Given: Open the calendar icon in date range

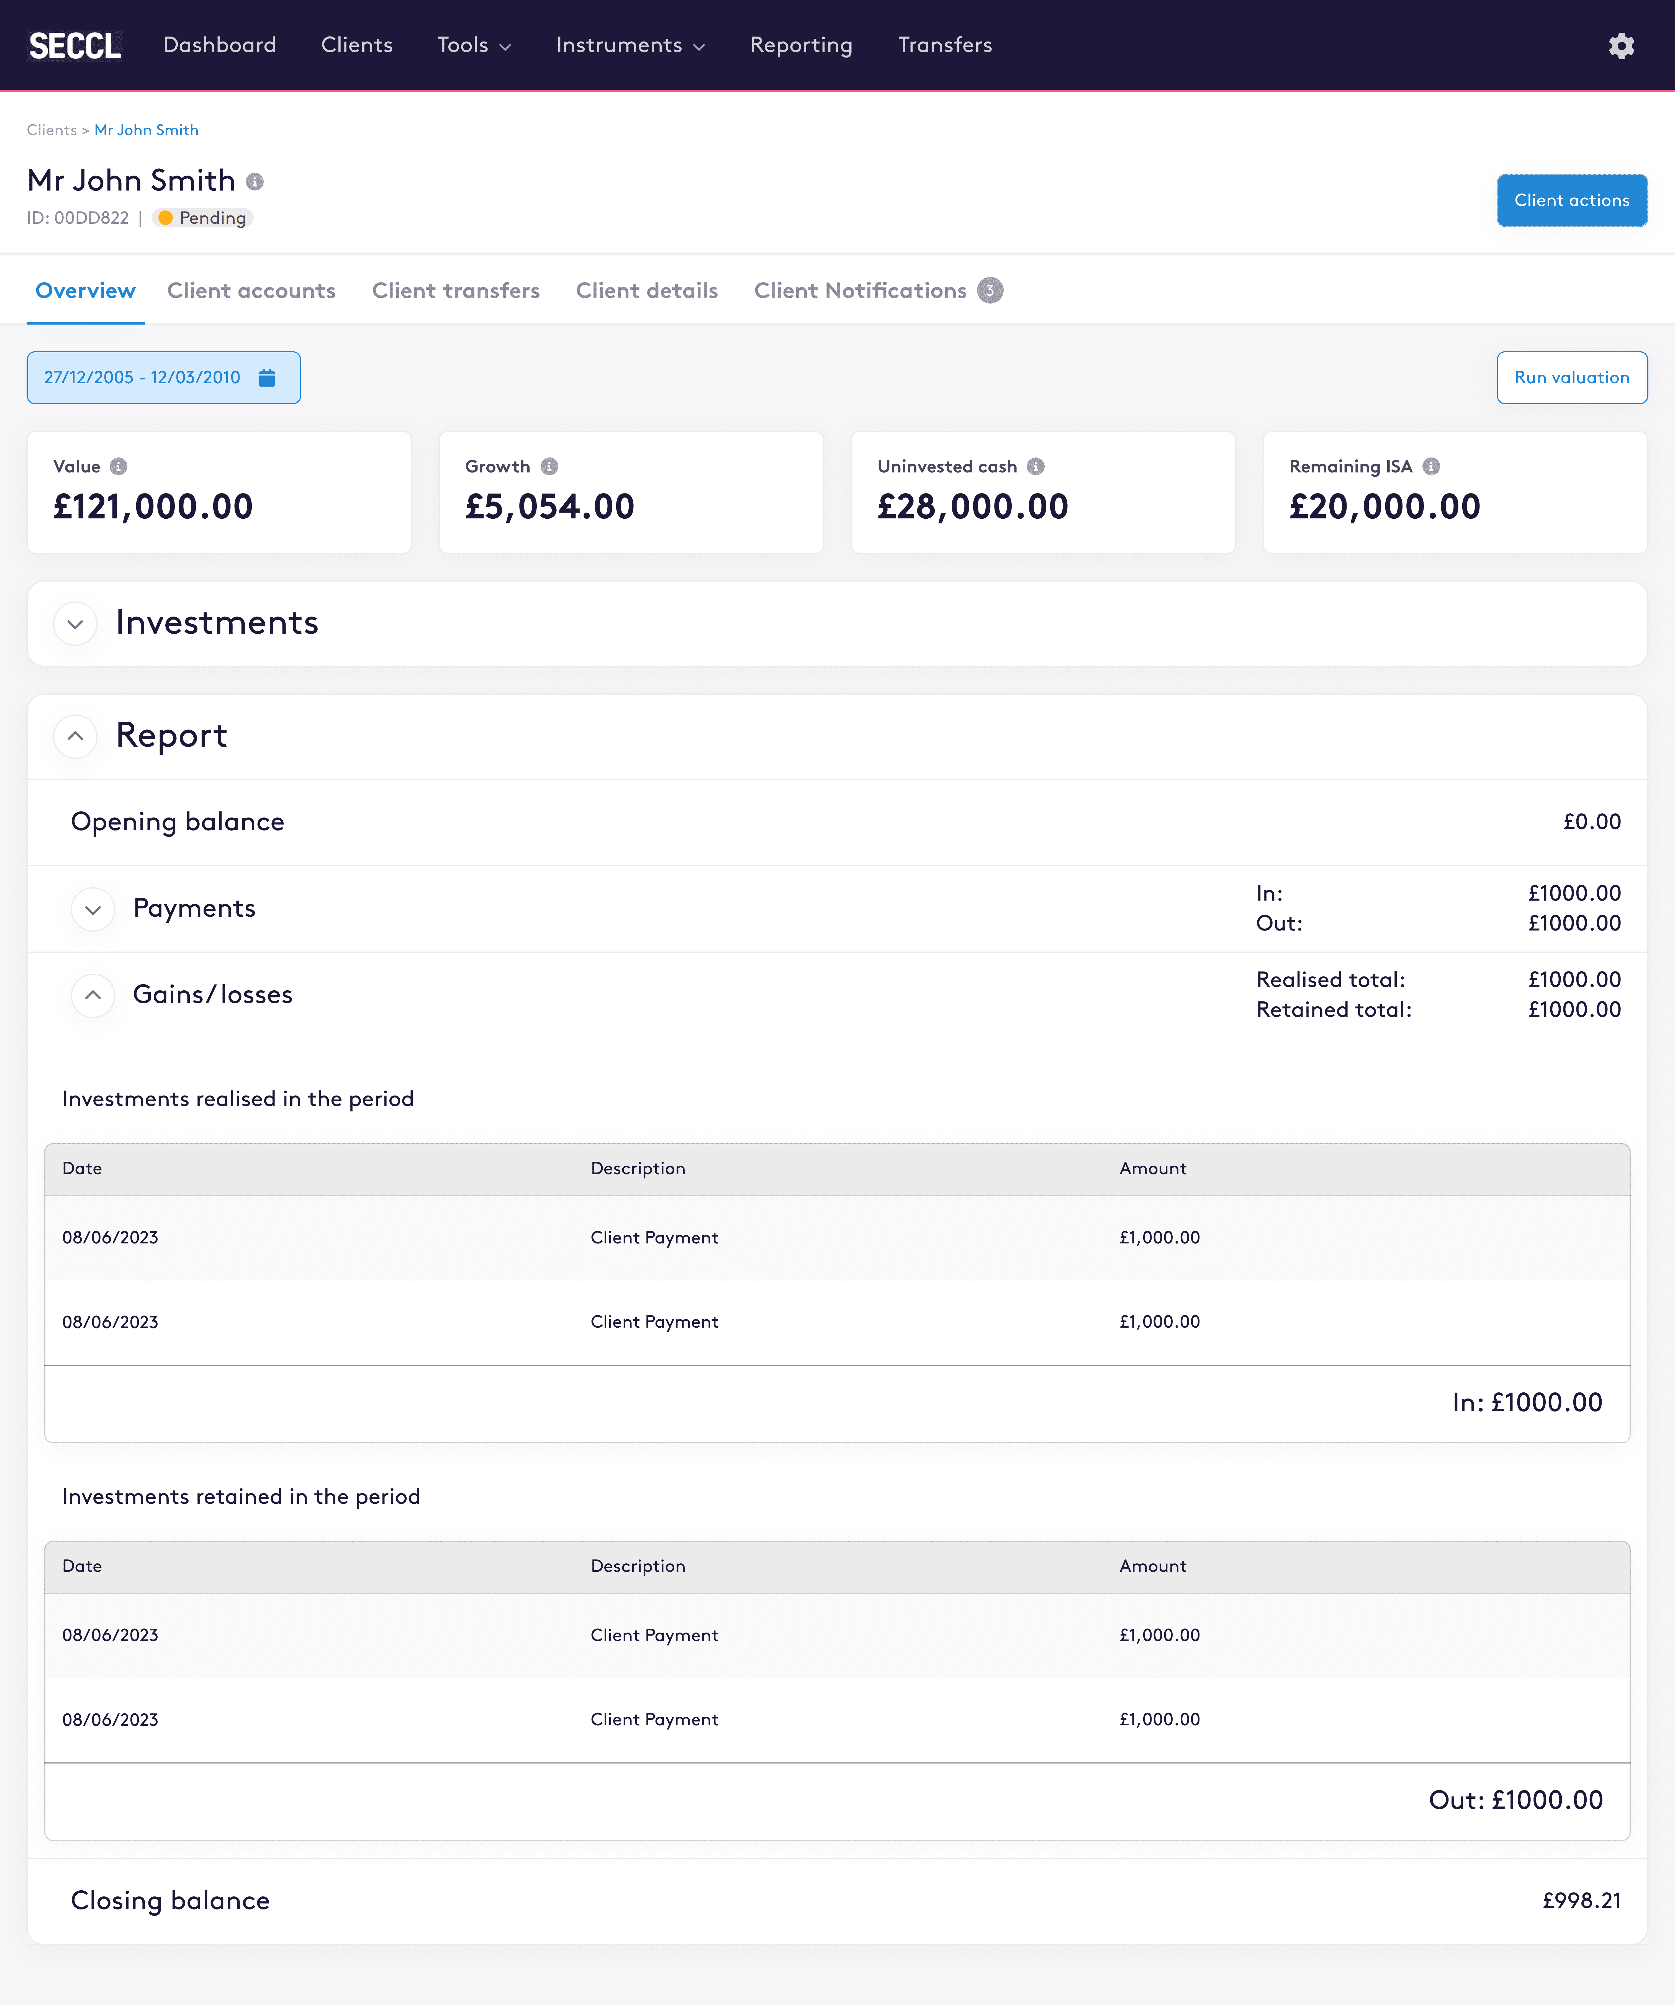Looking at the screenshot, I should click(267, 377).
